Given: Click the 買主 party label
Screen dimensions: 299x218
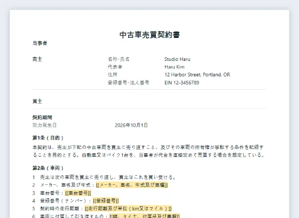Looking at the screenshot, I should pos(37,102).
